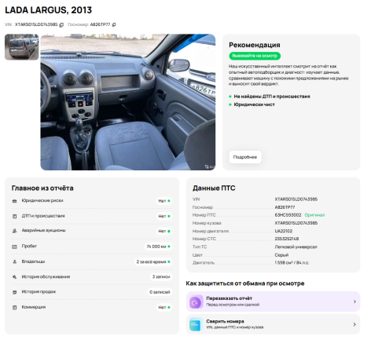Viewport: 371px width, 351px height.
Task: Click the Владельцы row icon
Action: (15, 261)
